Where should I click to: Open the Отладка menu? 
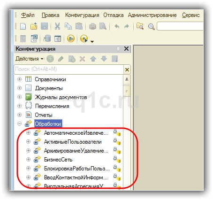[x=114, y=15]
